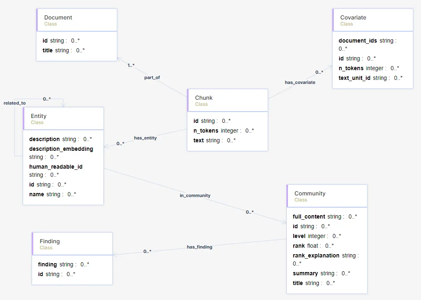The height and width of the screenshot is (300, 421).
Task: Select the Chunk class header
Action: 228,101
